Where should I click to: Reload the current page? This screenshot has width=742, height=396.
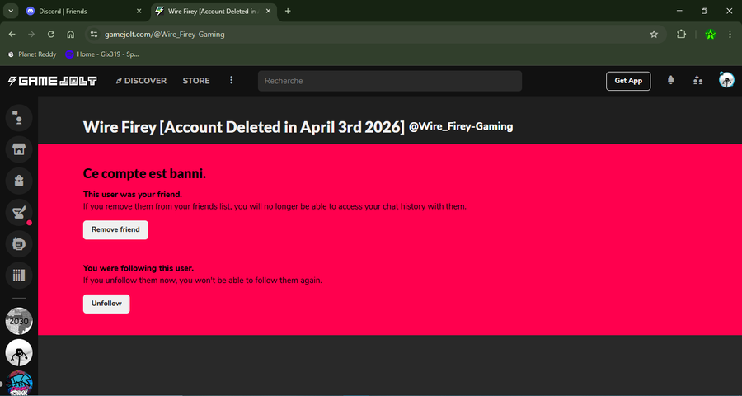[51, 34]
